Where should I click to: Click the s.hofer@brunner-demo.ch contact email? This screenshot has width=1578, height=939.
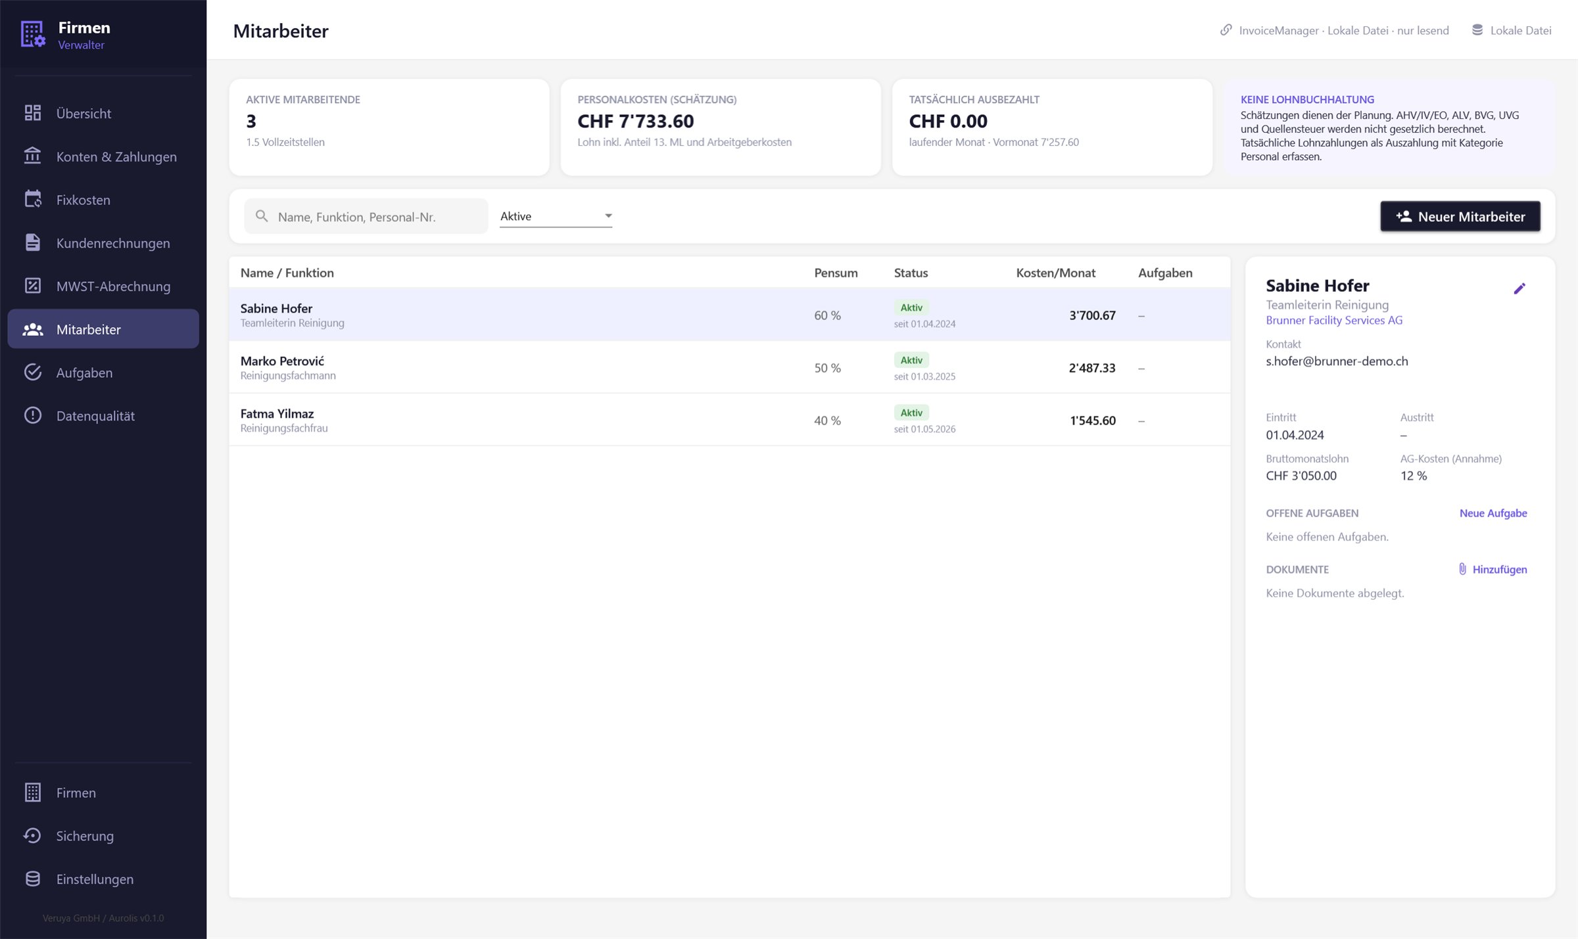(1337, 361)
